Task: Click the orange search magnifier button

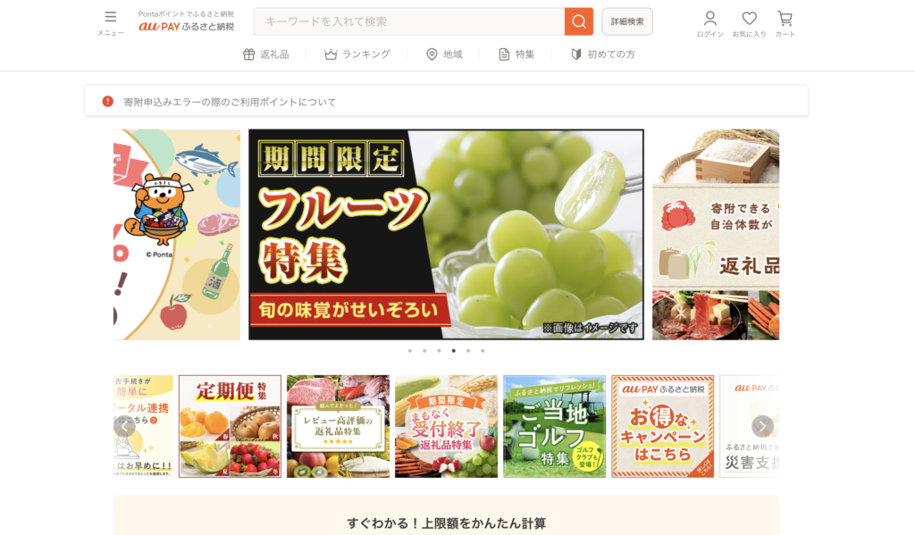Action: coord(579,21)
